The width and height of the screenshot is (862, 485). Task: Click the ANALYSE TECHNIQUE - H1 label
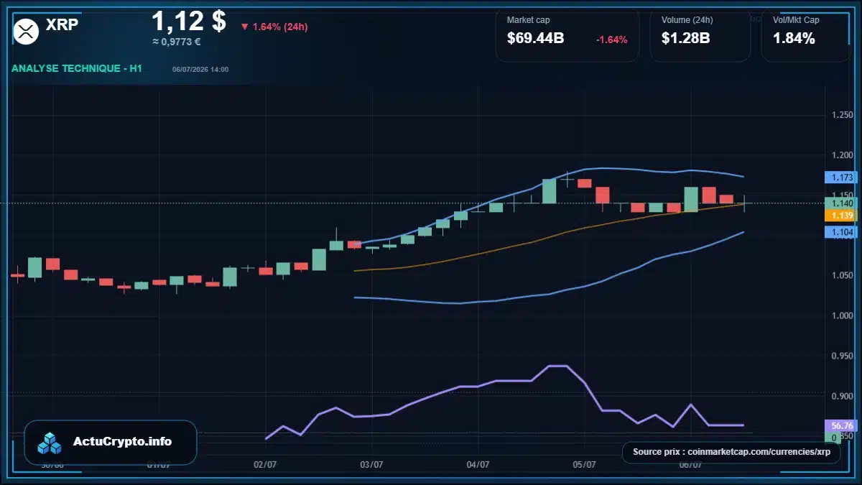[77, 69]
